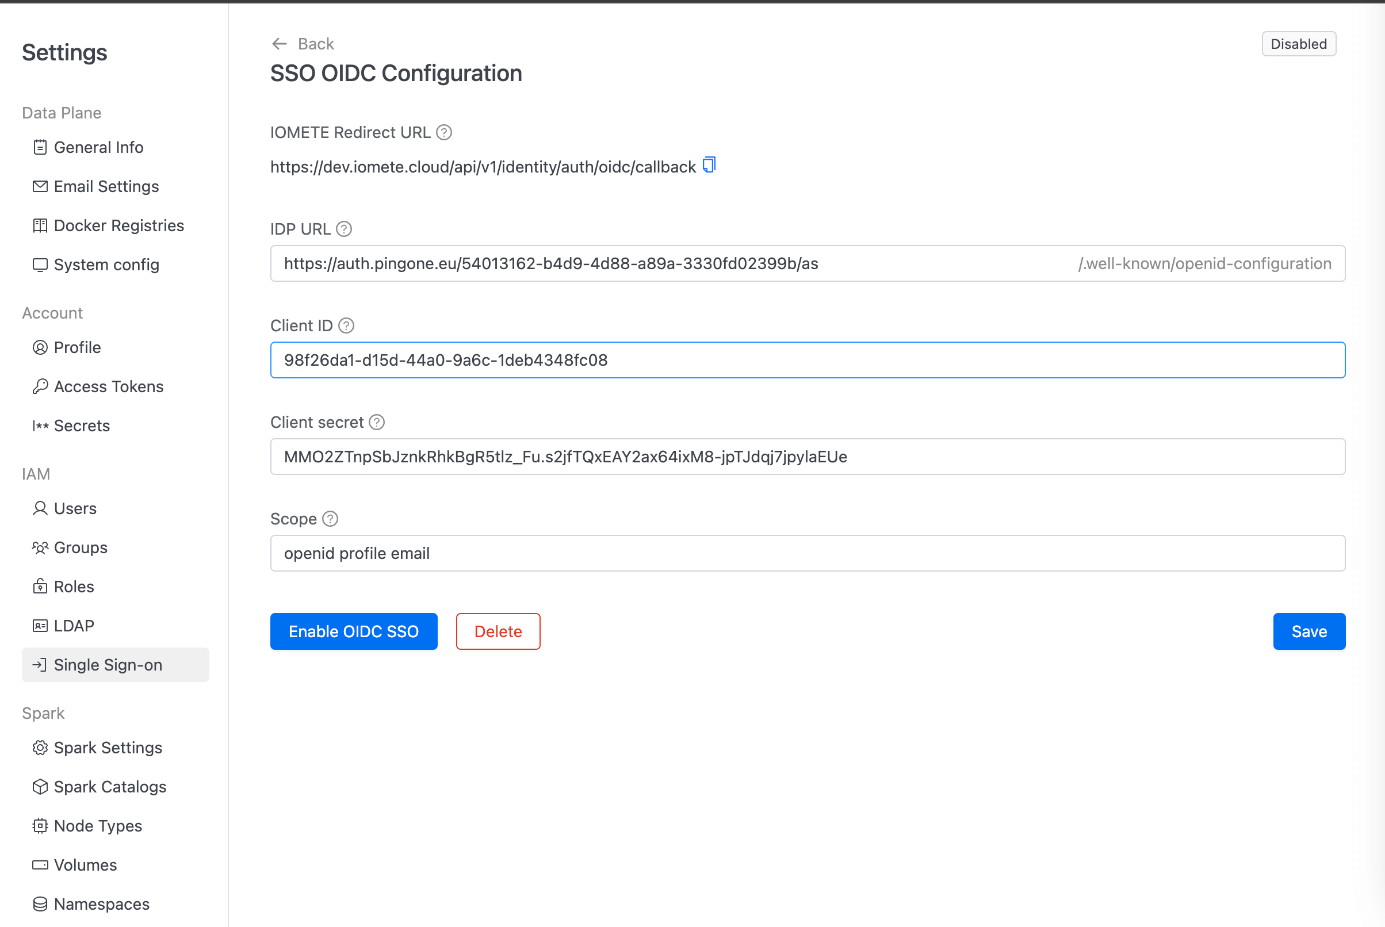Click the Secrets sidebar icon
Image resolution: width=1385 pixels, height=927 pixels.
[39, 425]
